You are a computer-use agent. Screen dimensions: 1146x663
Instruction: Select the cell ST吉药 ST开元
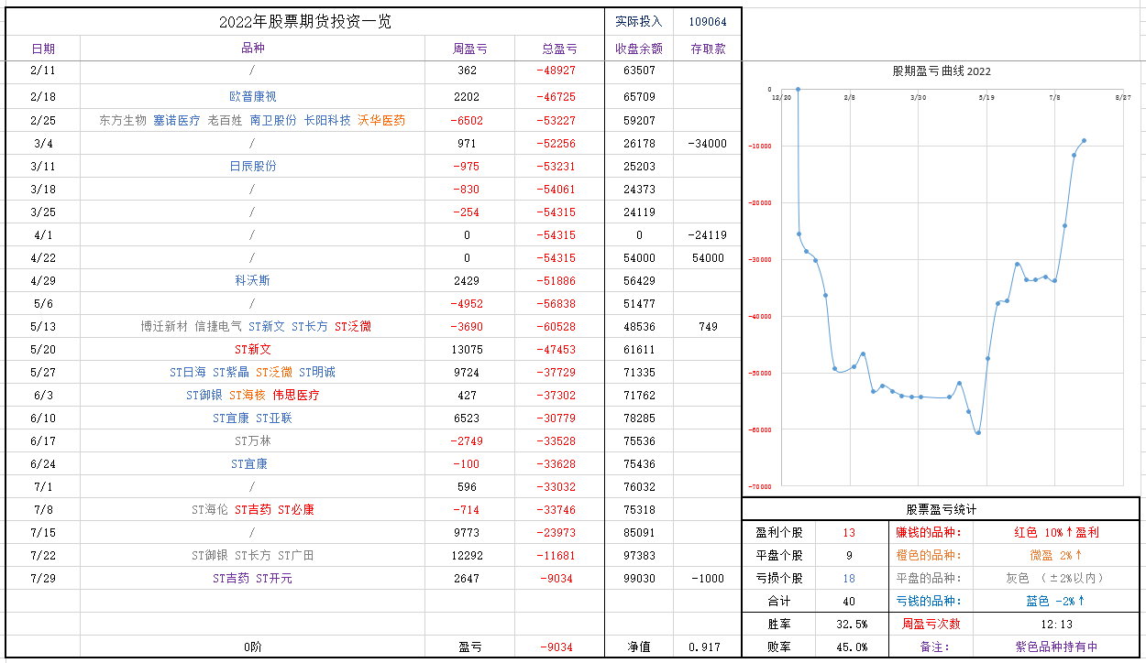(252, 578)
